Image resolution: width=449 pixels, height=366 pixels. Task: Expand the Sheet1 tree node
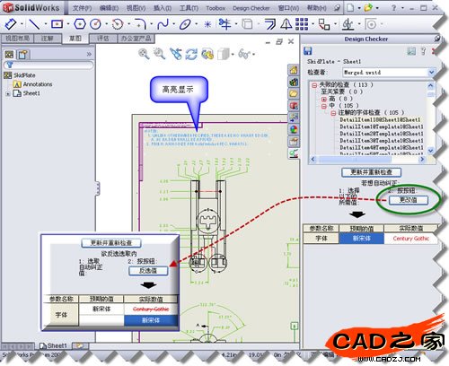click(x=8, y=94)
